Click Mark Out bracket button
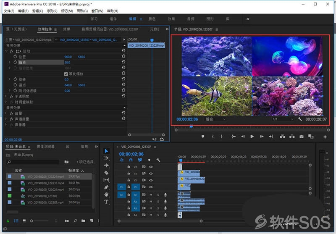The width and height of the screenshot is (336, 234). [x=221, y=136]
